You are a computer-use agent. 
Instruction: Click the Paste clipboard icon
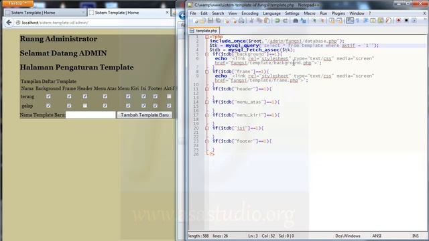click(x=267, y=21)
